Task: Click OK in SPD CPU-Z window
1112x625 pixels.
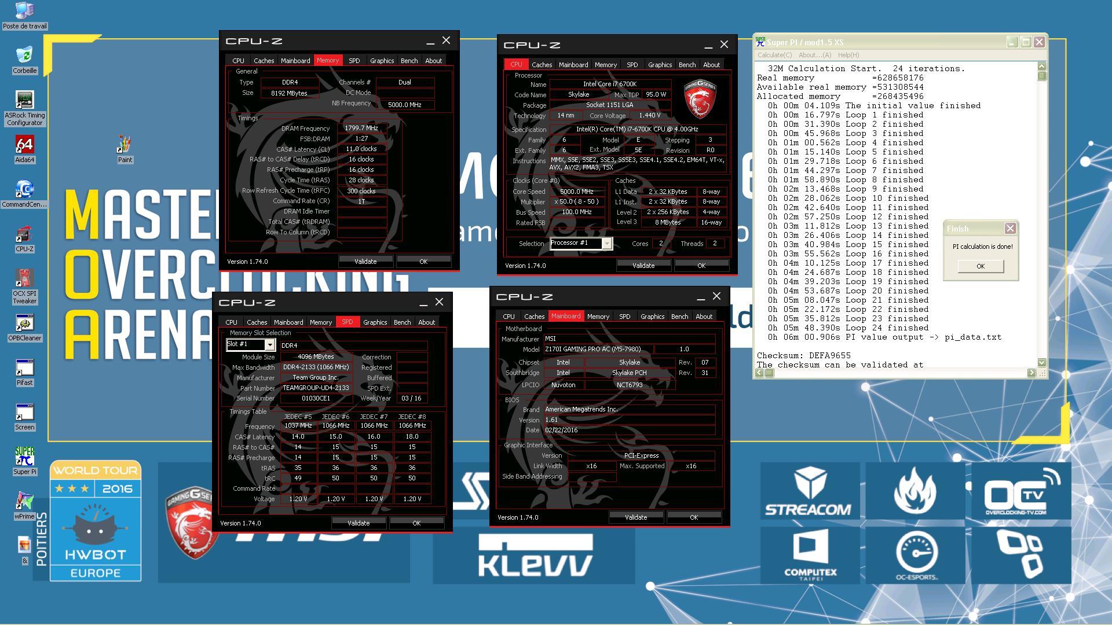Action: [x=416, y=523]
